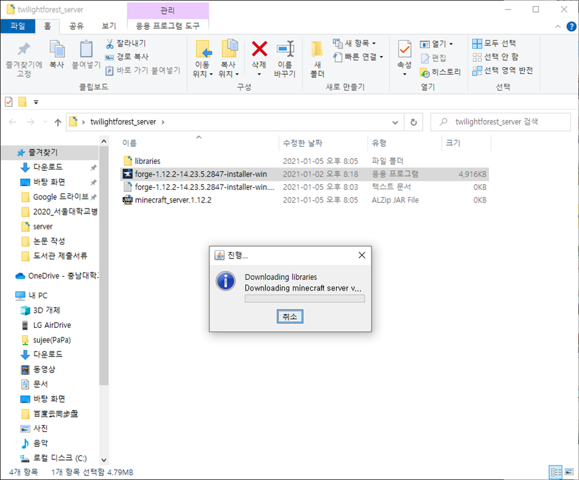Switch to Large icons view in status bar
579x480 pixels.
click(570, 472)
